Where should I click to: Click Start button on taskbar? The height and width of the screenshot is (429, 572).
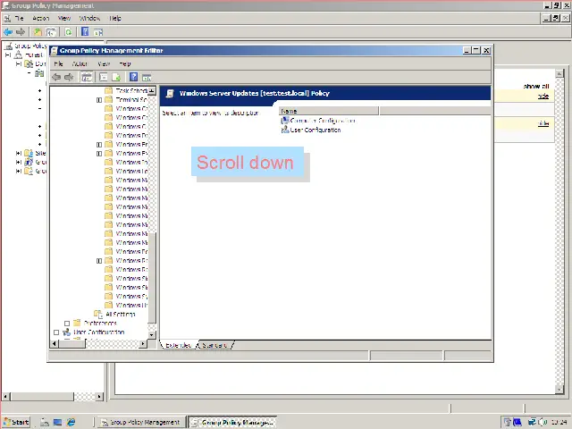click(16, 422)
